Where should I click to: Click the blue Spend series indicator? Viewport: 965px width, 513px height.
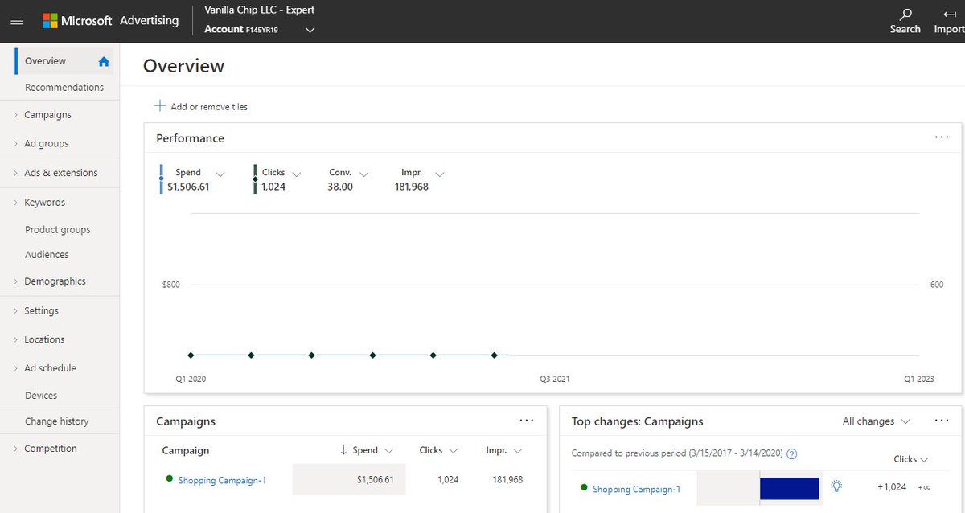point(162,179)
